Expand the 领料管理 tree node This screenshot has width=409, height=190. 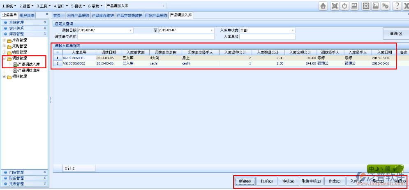tap(4, 76)
